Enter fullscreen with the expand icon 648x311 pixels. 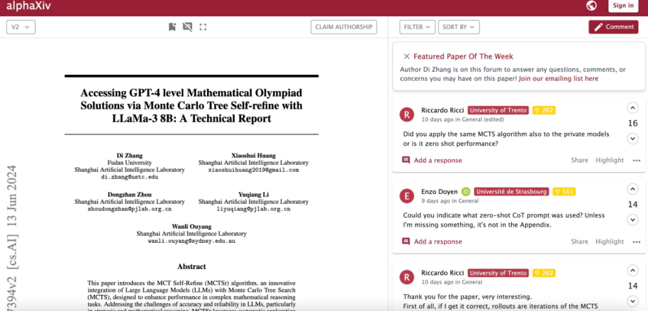click(203, 27)
